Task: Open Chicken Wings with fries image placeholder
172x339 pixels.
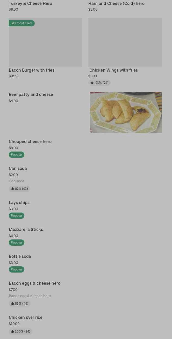Action: click(x=125, y=42)
